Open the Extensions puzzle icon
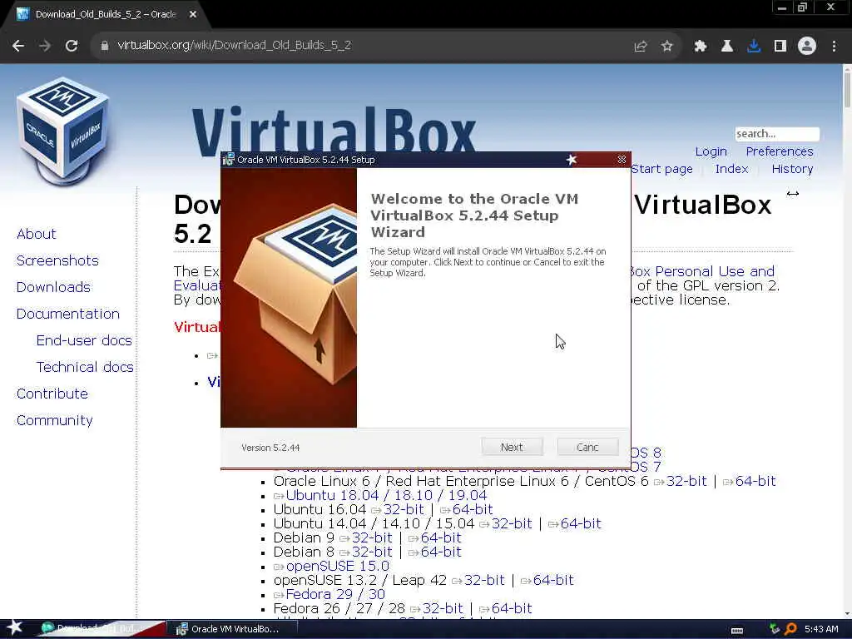This screenshot has width=852, height=639. click(701, 47)
